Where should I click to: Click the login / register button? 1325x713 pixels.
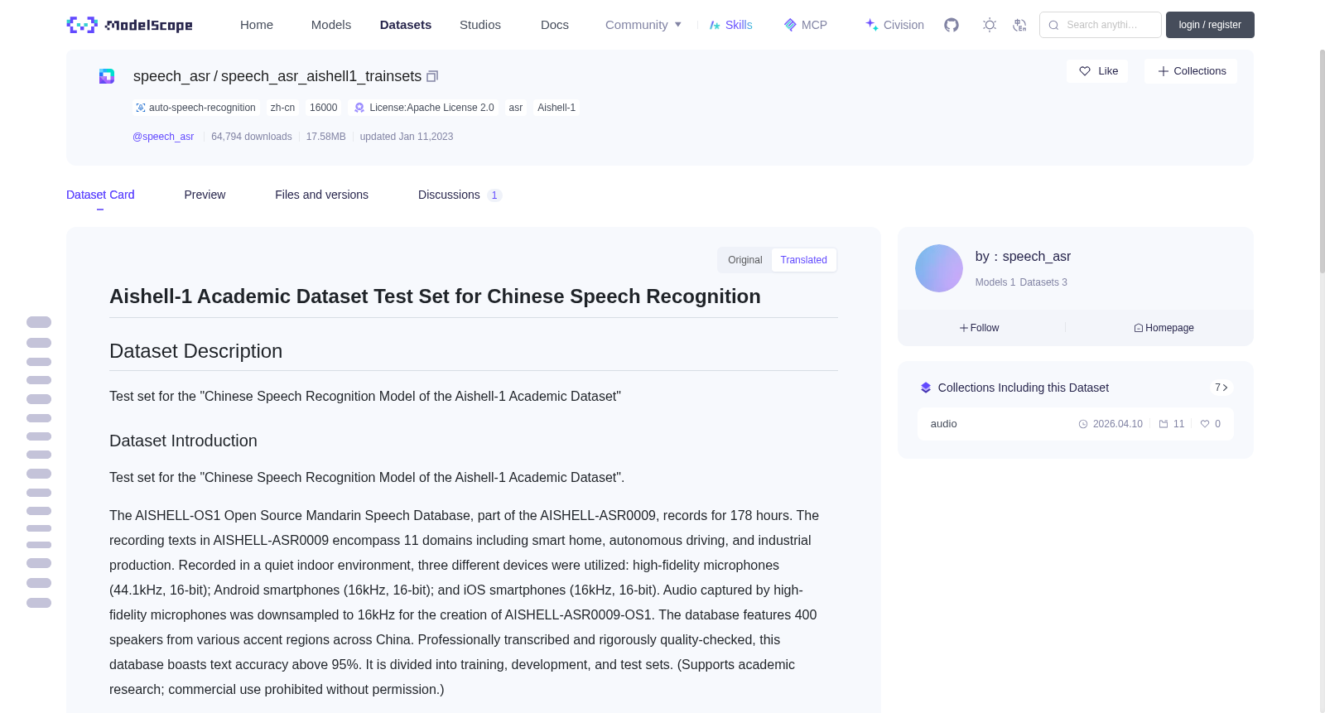[1210, 25]
